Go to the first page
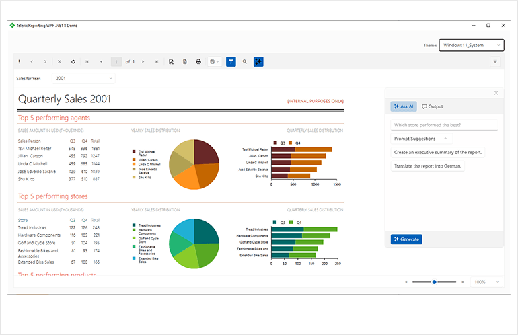Viewport: 518px width, 335px height. pos(87,61)
